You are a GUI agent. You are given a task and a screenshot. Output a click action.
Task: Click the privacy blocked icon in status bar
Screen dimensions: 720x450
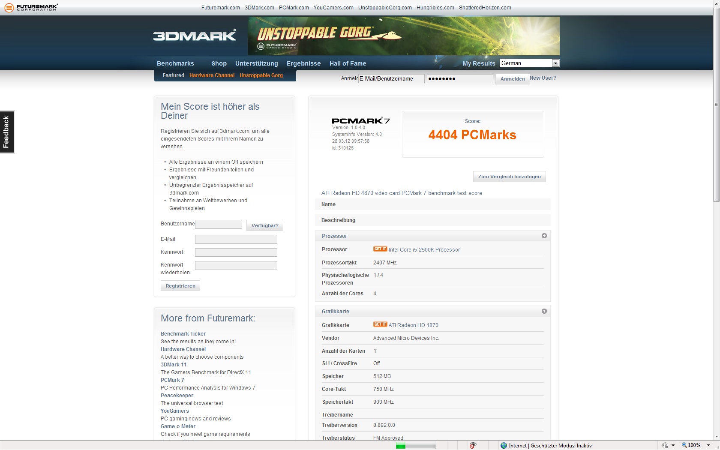[473, 446]
